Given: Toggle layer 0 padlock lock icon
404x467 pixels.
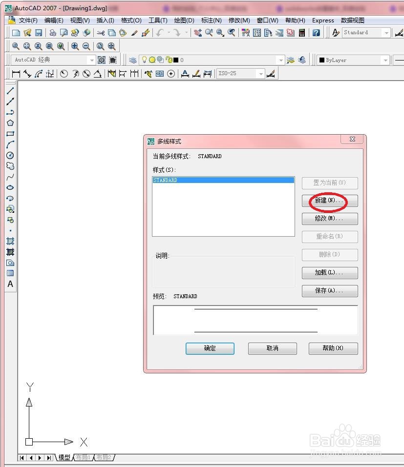Looking at the screenshot, I should pyautogui.click(x=169, y=60).
